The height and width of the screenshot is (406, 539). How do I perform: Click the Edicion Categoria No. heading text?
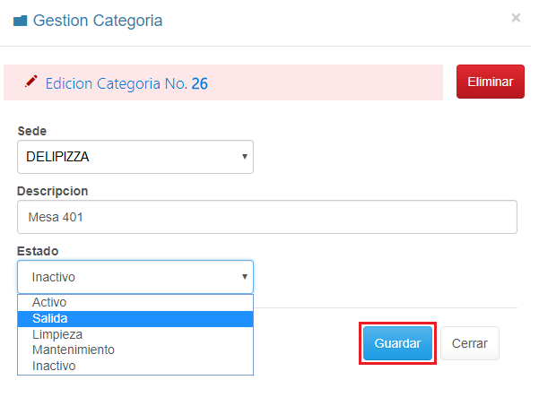tap(116, 83)
